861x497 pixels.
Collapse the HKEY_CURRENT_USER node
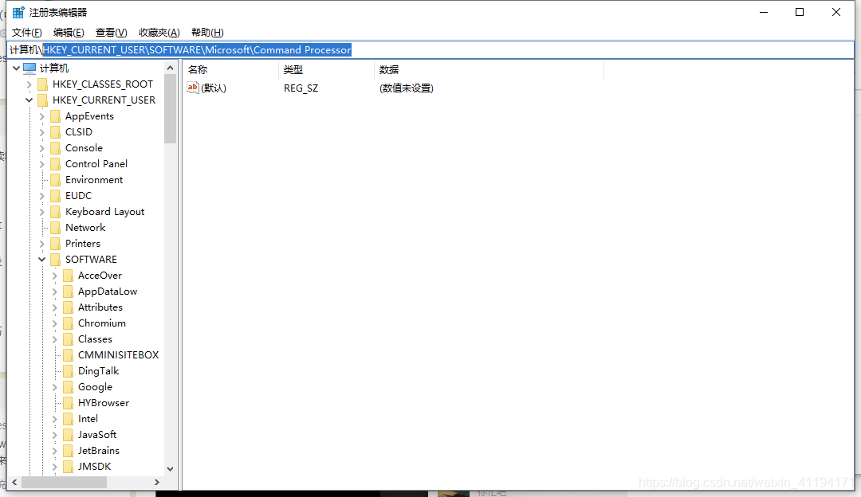pyautogui.click(x=29, y=100)
